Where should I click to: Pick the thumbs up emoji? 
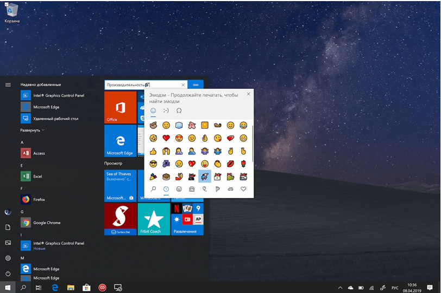[154, 151]
